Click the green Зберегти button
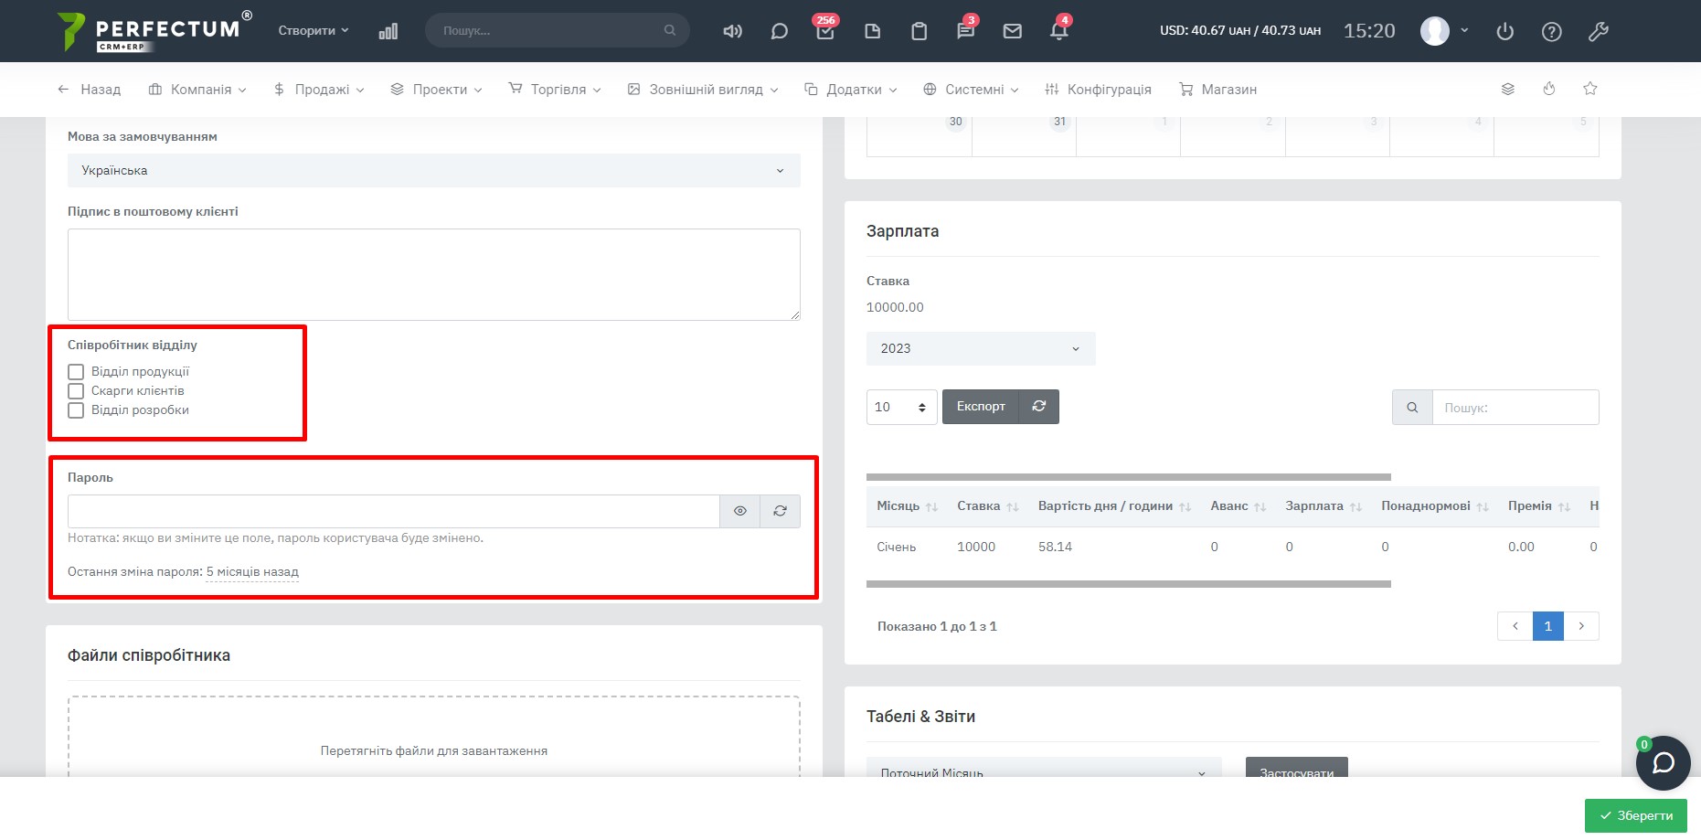This screenshot has width=1701, height=840. tap(1635, 815)
